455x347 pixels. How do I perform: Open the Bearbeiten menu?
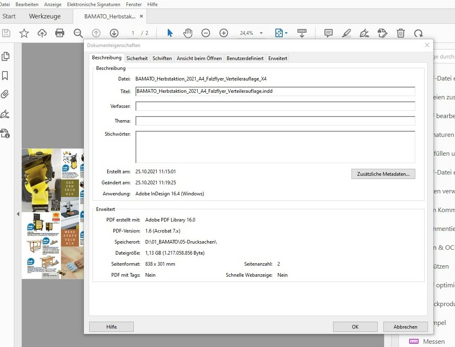27,4
